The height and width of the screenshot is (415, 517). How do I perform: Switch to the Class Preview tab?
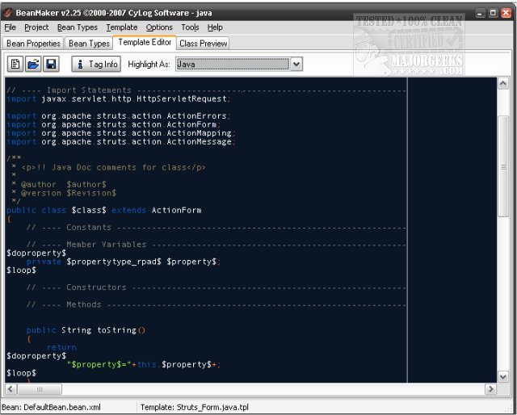click(204, 44)
